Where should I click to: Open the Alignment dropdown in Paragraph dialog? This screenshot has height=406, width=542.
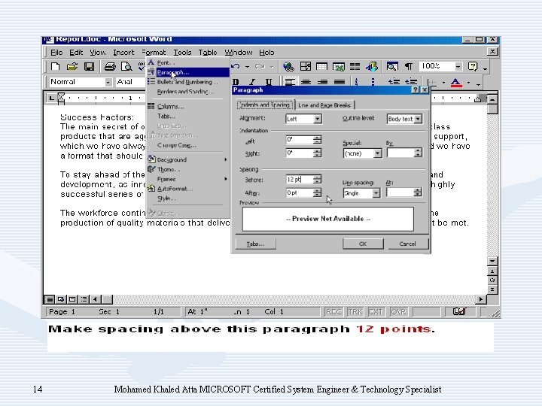[x=318, y=119]
